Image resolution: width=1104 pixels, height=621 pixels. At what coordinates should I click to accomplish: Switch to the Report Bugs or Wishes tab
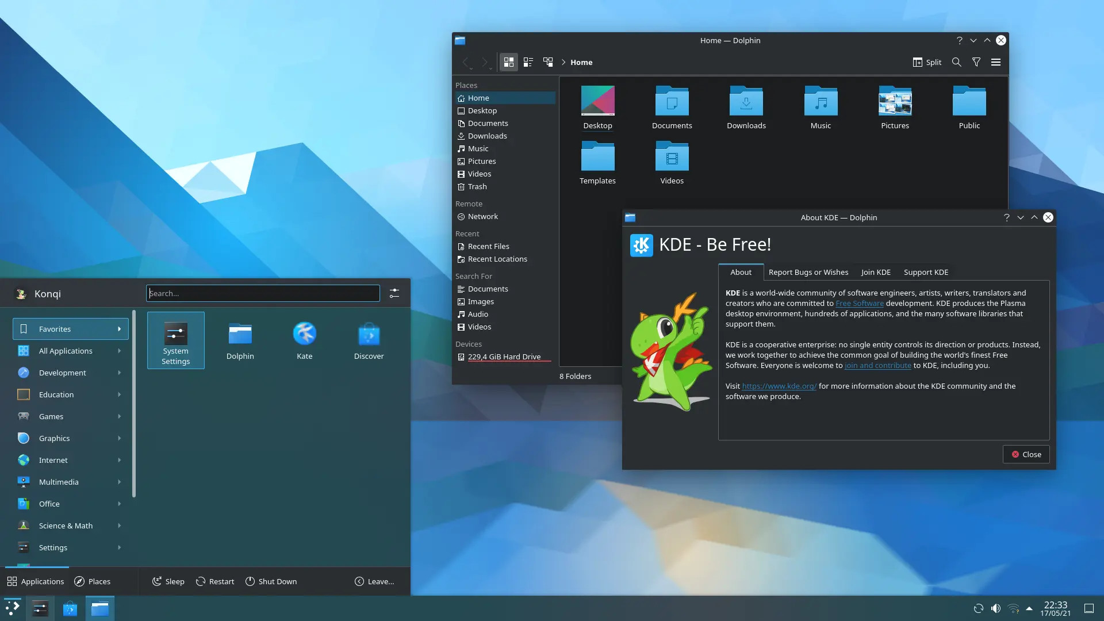click(808, 271)
